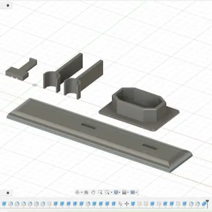Viewport: 212px width, 212px height.
Task: Expand the collapsed Comments panel at bottom left
Action: coord(8,193)
